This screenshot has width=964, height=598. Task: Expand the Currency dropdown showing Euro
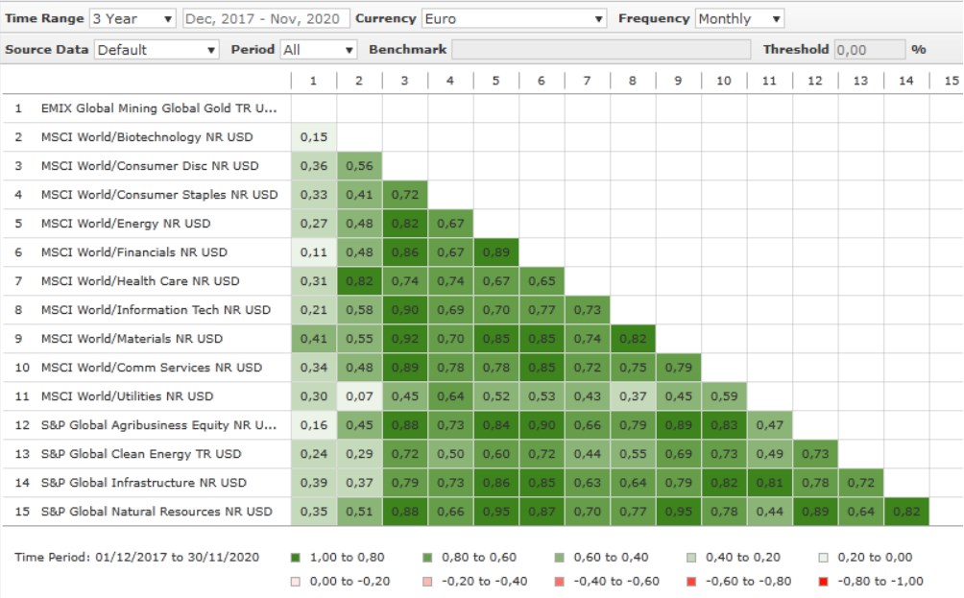(515, 18)
